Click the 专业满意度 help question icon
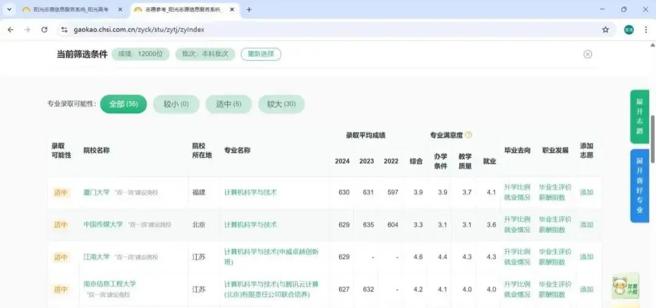The height and width of the screenshot is (308, 656). pyautogui.click(x=468, y=135)
